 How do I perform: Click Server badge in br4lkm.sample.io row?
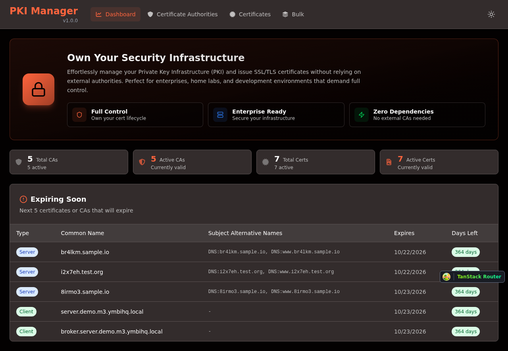(x=27, y=252)
